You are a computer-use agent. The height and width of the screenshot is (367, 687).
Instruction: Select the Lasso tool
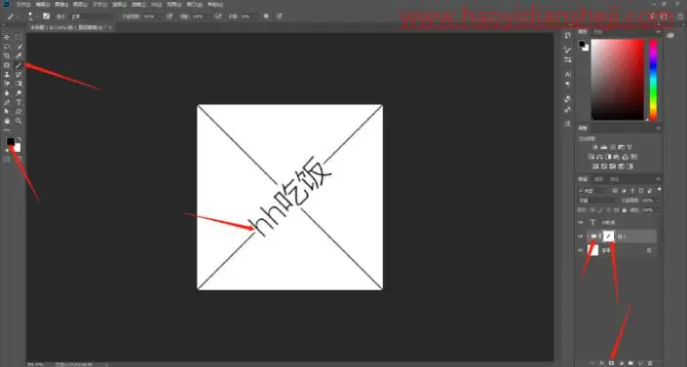tap(7, 47)
